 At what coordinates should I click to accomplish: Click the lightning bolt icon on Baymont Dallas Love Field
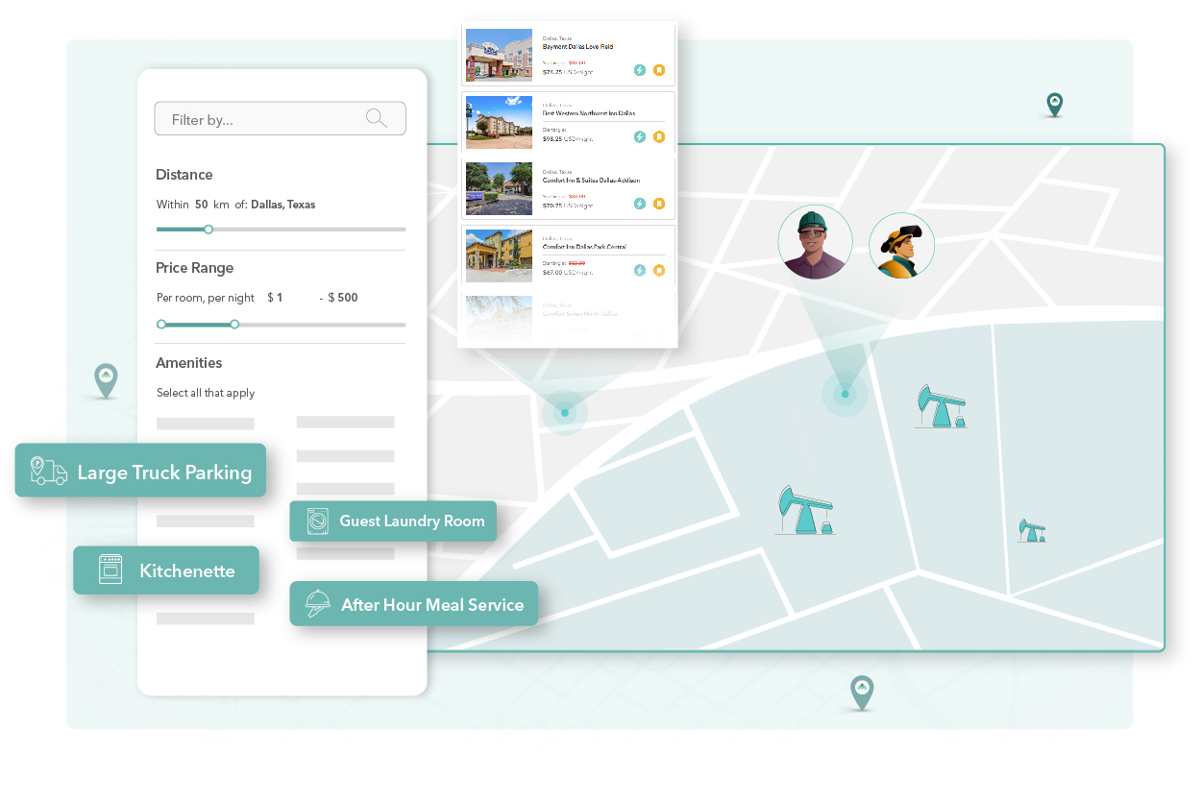coord(638,69)
